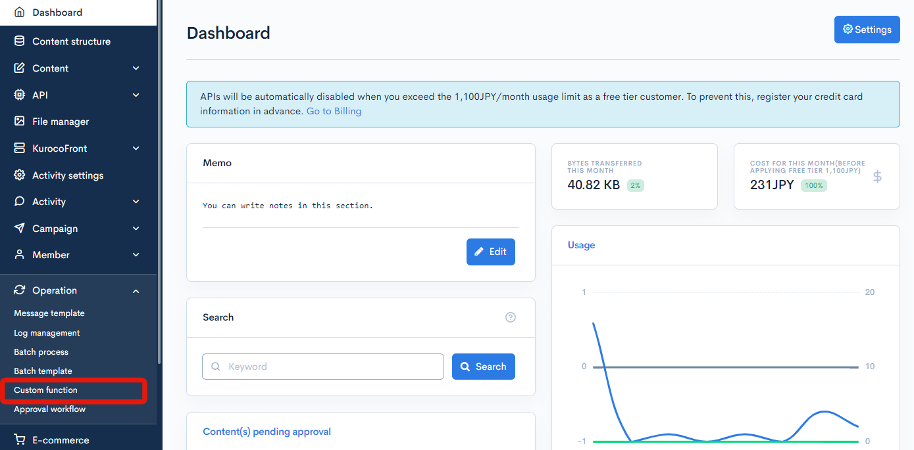914x450 pixels.
Task: Click the Content structure database icon
Action: 19,41
